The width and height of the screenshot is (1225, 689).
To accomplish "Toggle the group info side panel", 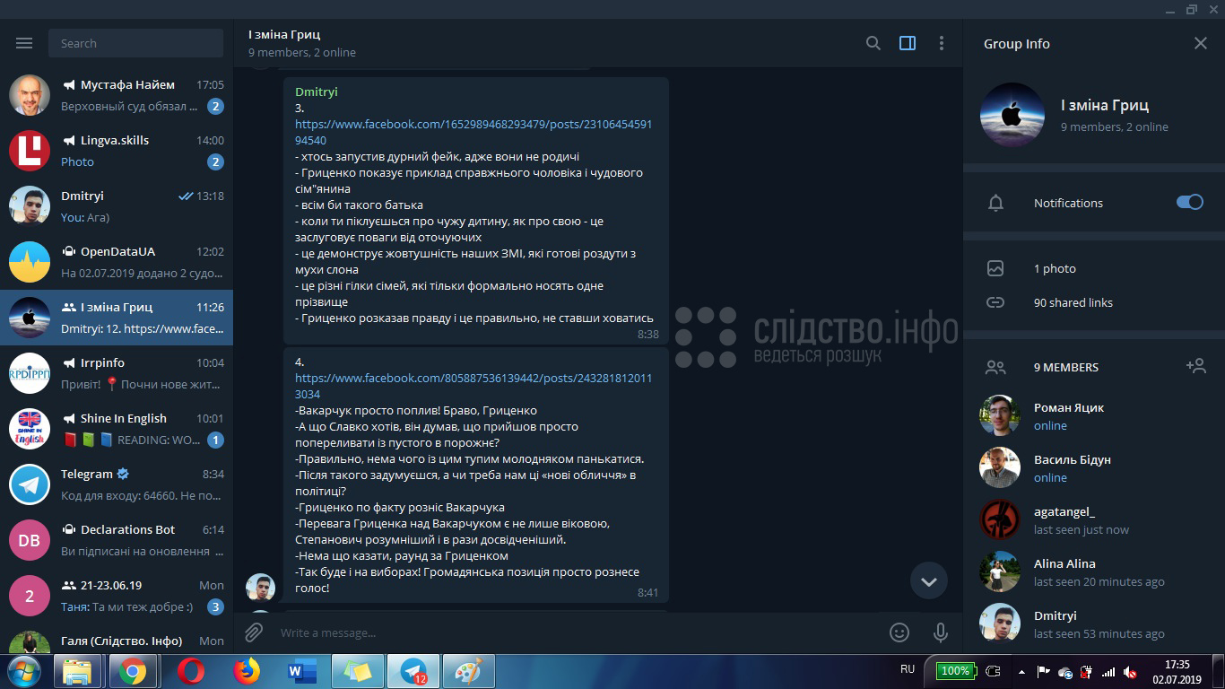I will click(908, 43).
